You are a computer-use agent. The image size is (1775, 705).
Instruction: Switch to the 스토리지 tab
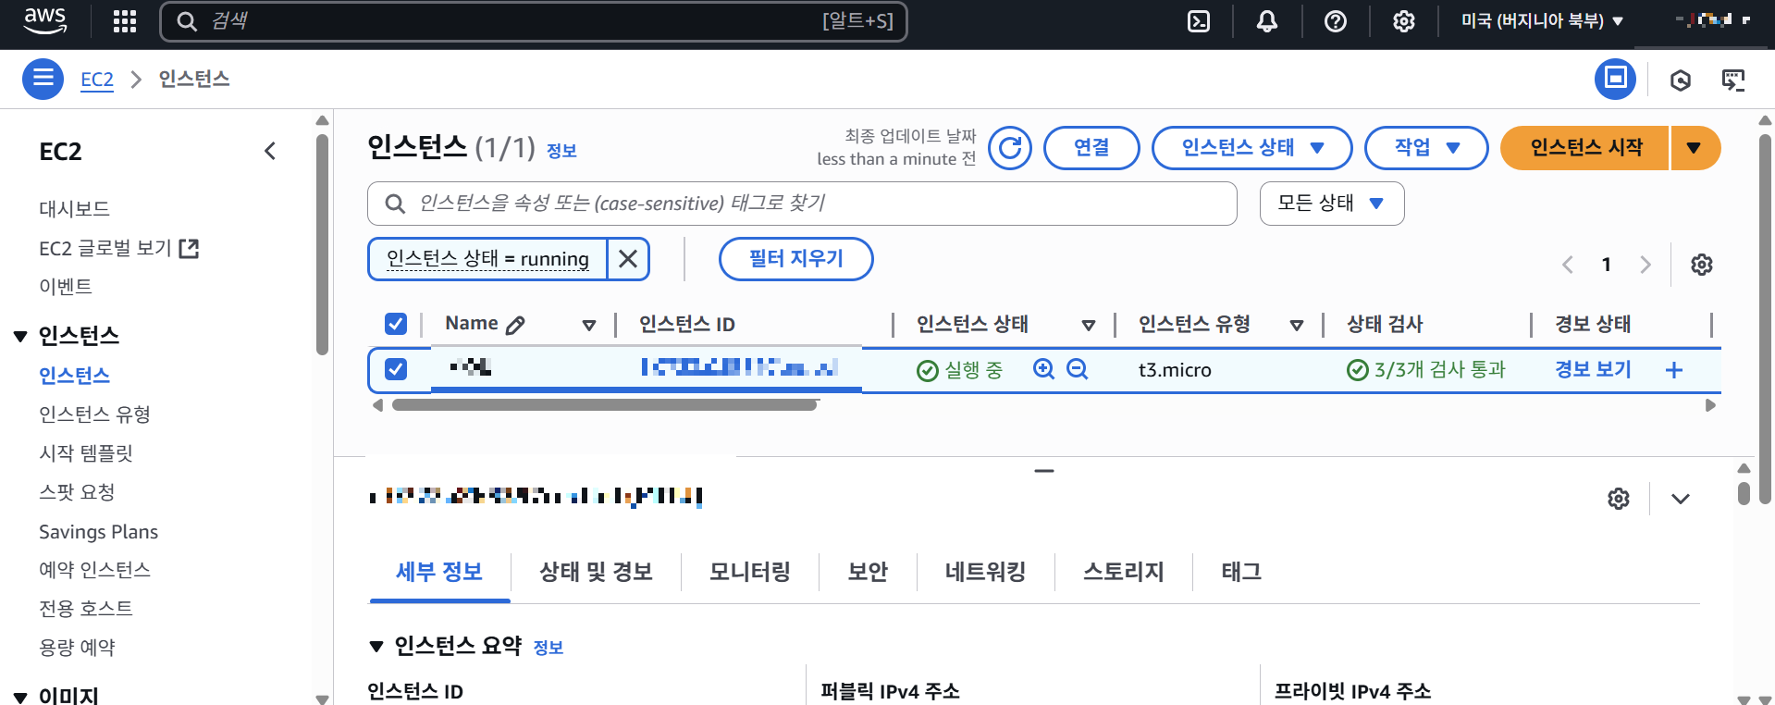coord(1124,572)
